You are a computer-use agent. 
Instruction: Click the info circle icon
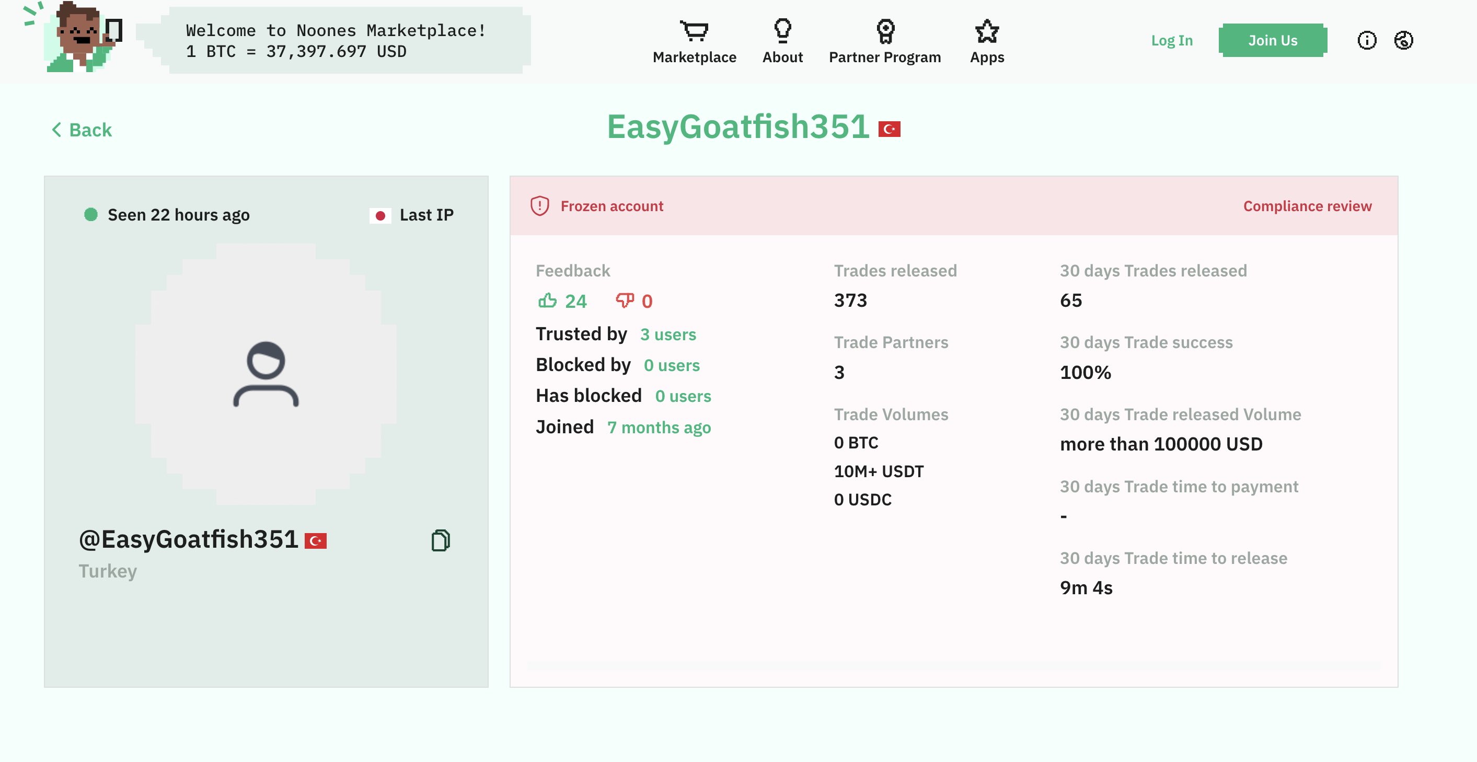(x=1366, y=40)
